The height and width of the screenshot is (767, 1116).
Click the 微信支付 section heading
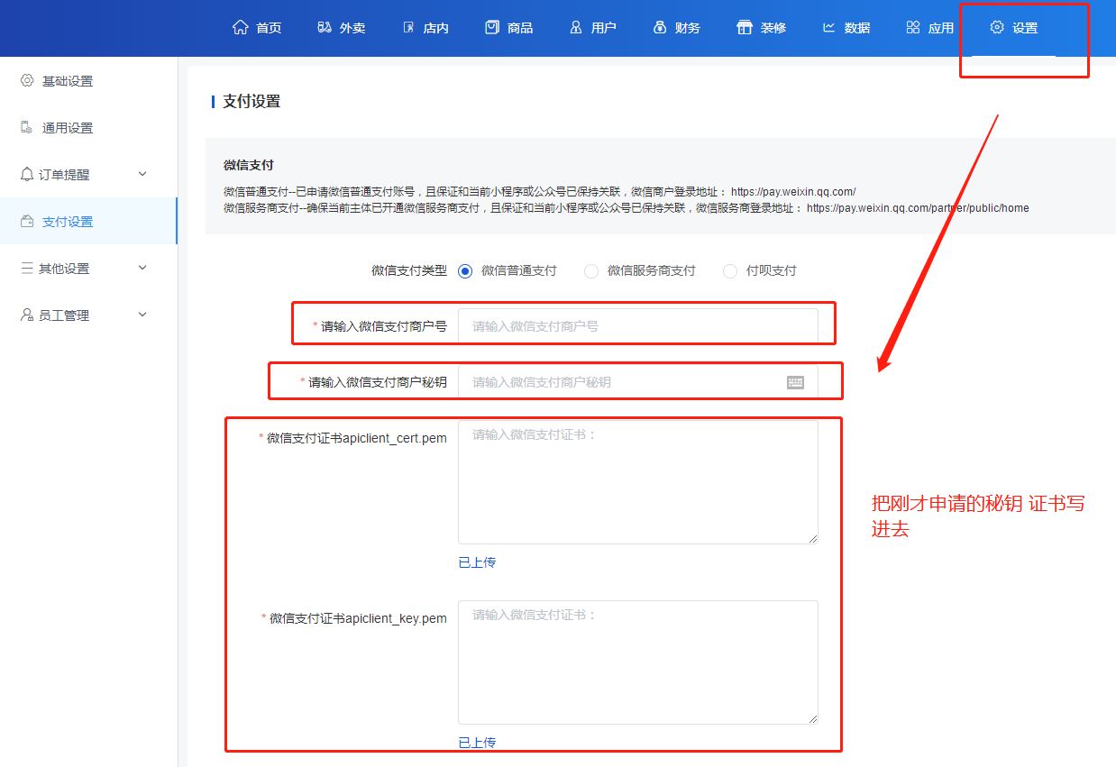pyautogui.click(x=249, y=165)
